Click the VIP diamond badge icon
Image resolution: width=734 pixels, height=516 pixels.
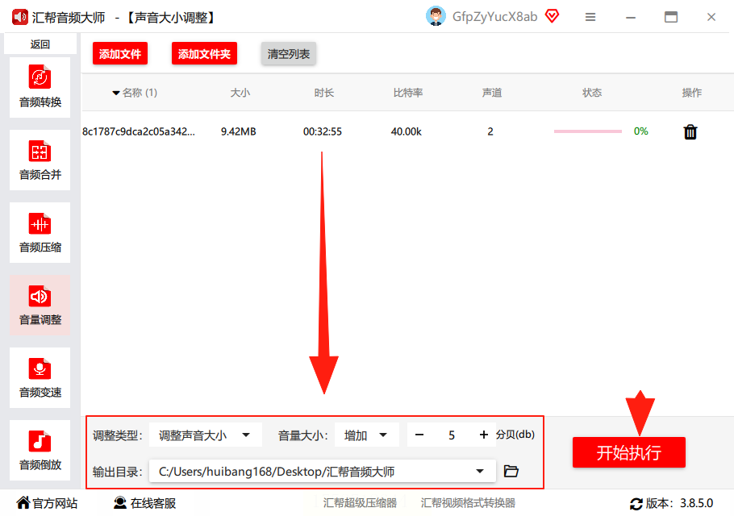pos(553,16)
